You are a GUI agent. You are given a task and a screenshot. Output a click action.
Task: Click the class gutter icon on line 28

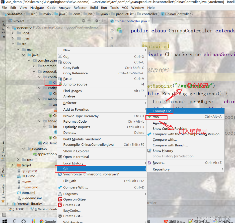point(120,30)
